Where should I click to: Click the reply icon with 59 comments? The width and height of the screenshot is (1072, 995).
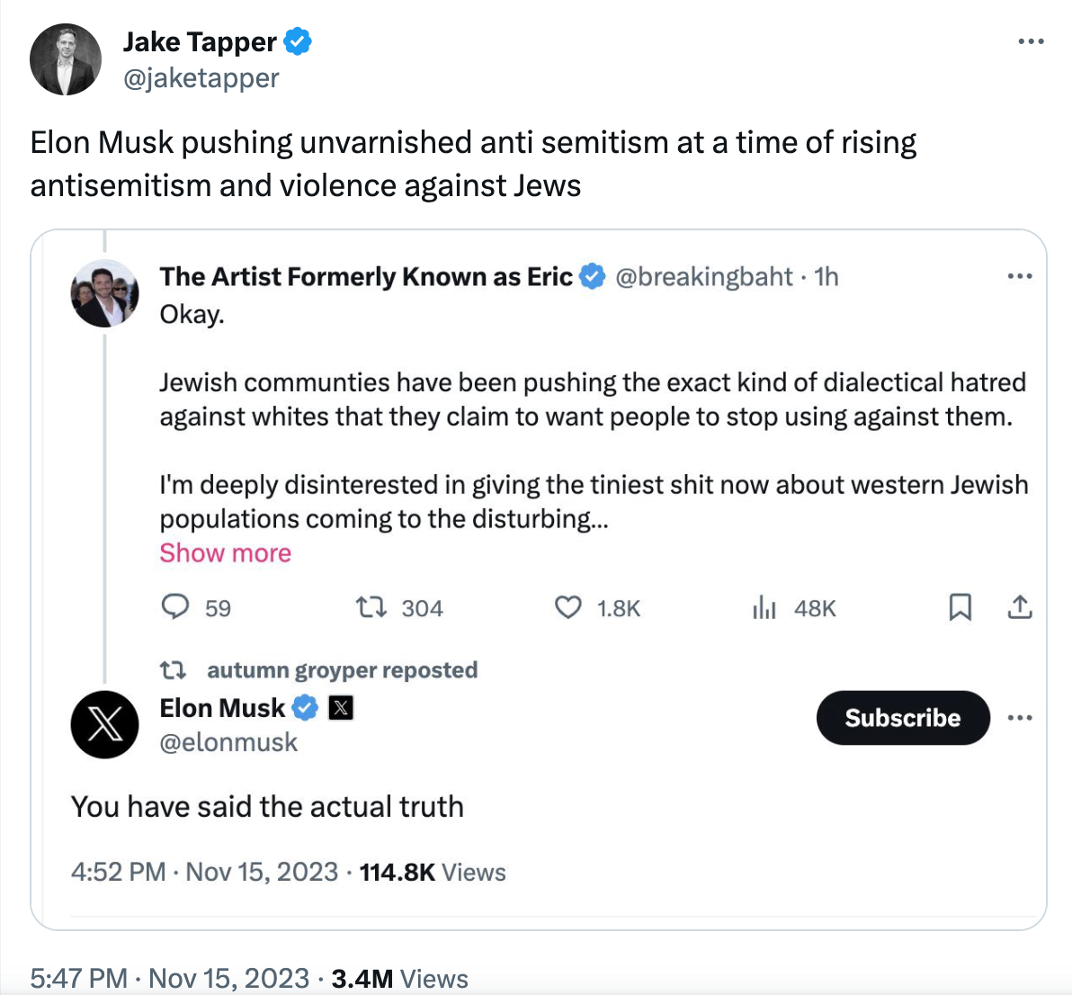pyautogui.click(x=175, y=607)
